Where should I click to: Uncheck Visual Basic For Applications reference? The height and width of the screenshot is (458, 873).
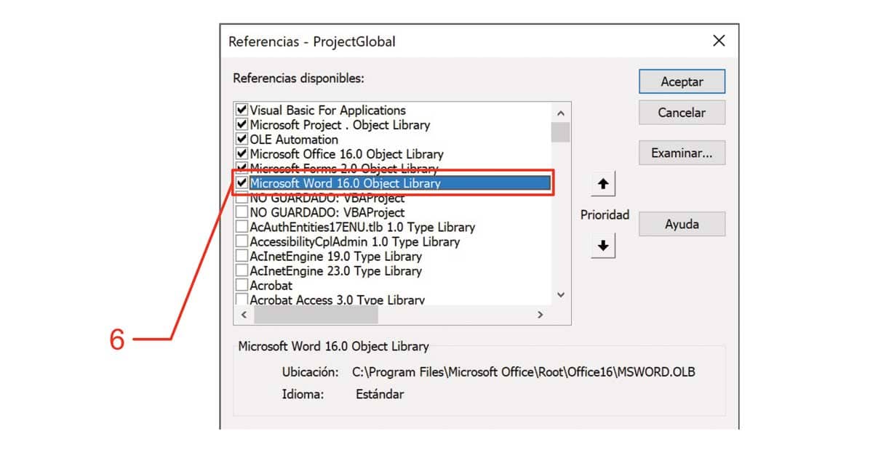[242, 111]
